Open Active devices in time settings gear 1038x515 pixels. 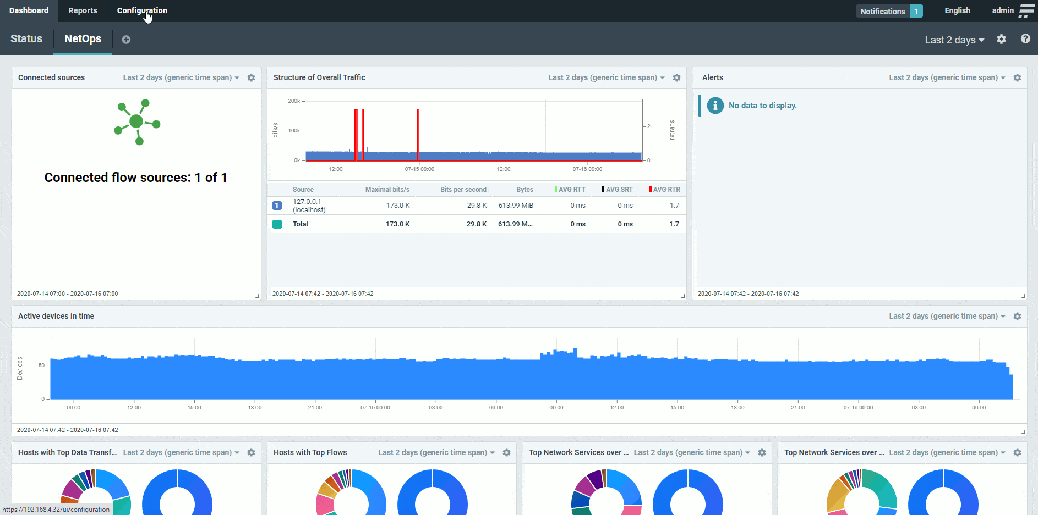[x=1017, y=317]
